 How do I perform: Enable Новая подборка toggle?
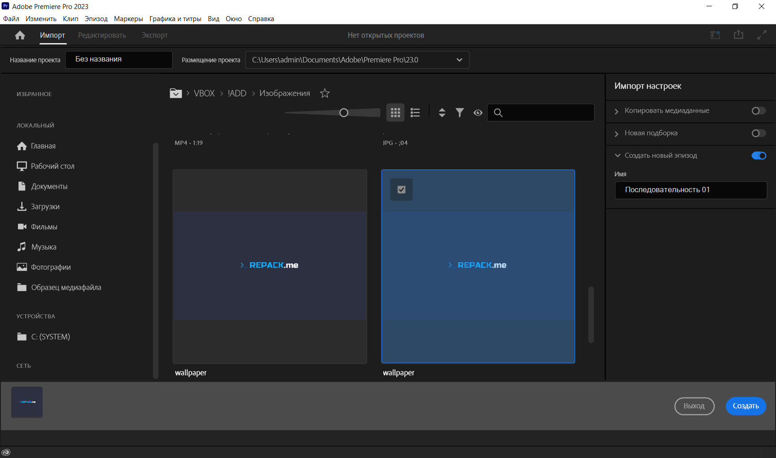[x=759, y=133]
